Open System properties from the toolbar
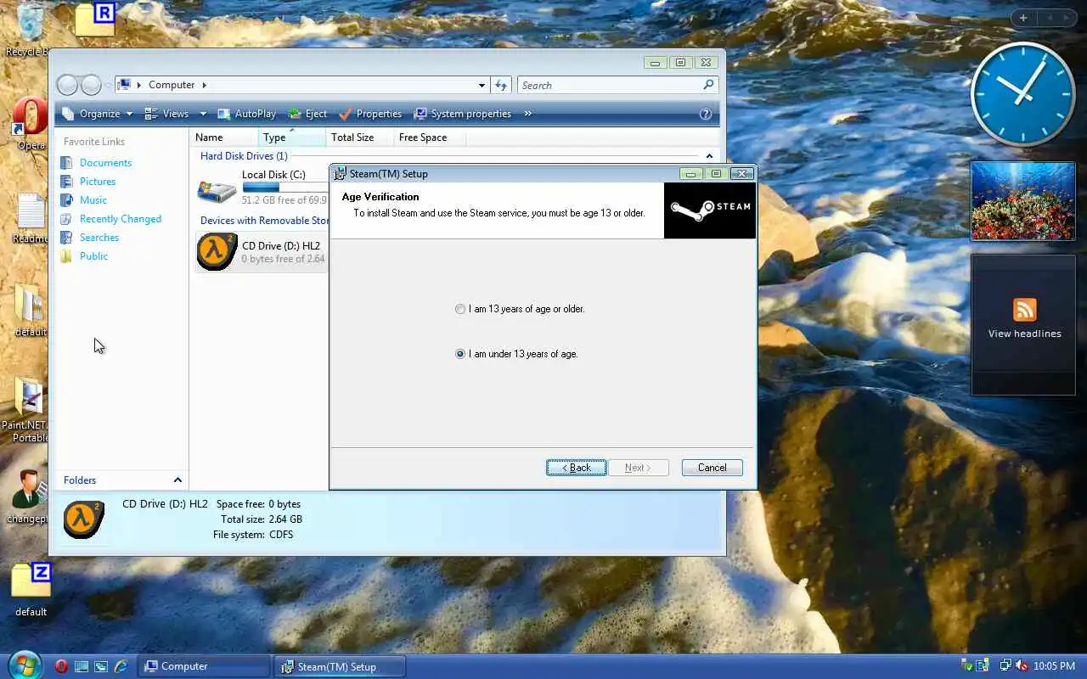Screen dimensions: 1087x679 pyautogui.click(x=462, y=114)
